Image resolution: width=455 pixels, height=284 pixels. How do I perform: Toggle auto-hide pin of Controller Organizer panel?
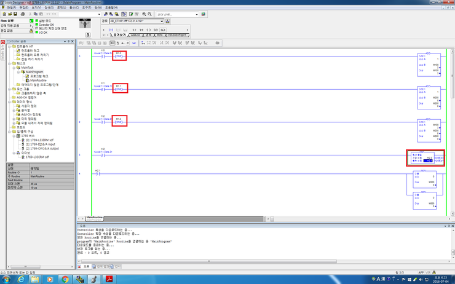click(x=68, y=41)
